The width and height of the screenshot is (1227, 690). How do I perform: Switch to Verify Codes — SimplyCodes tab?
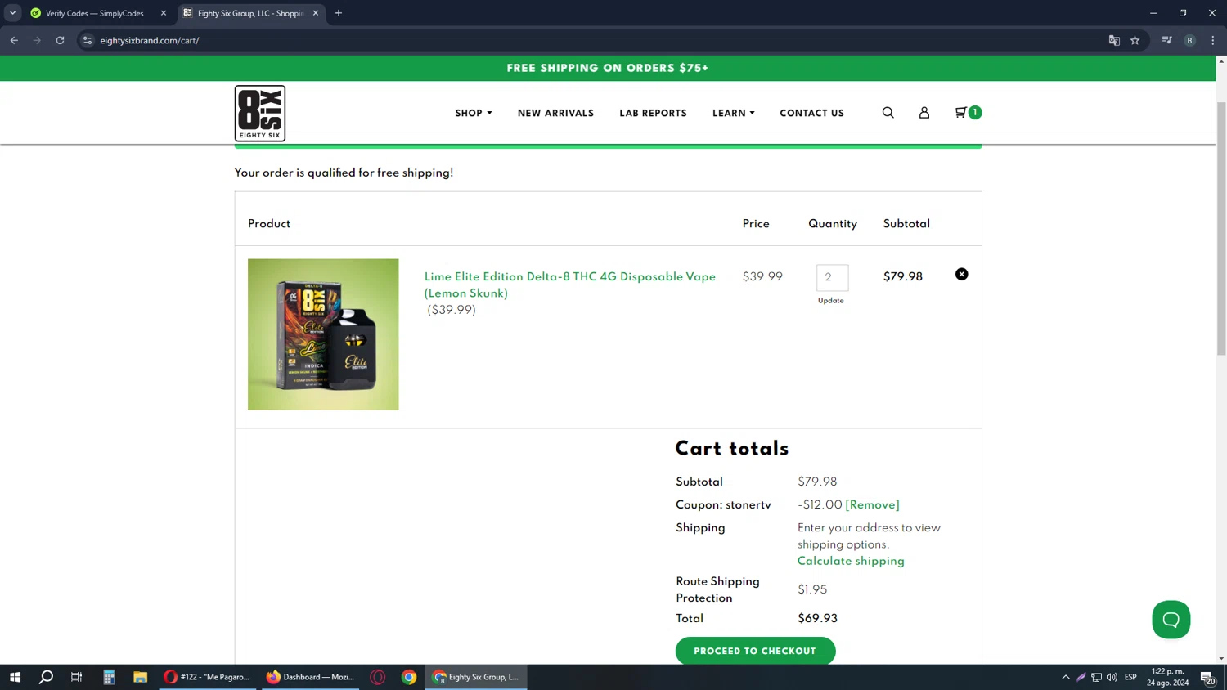tap(96, 13)
